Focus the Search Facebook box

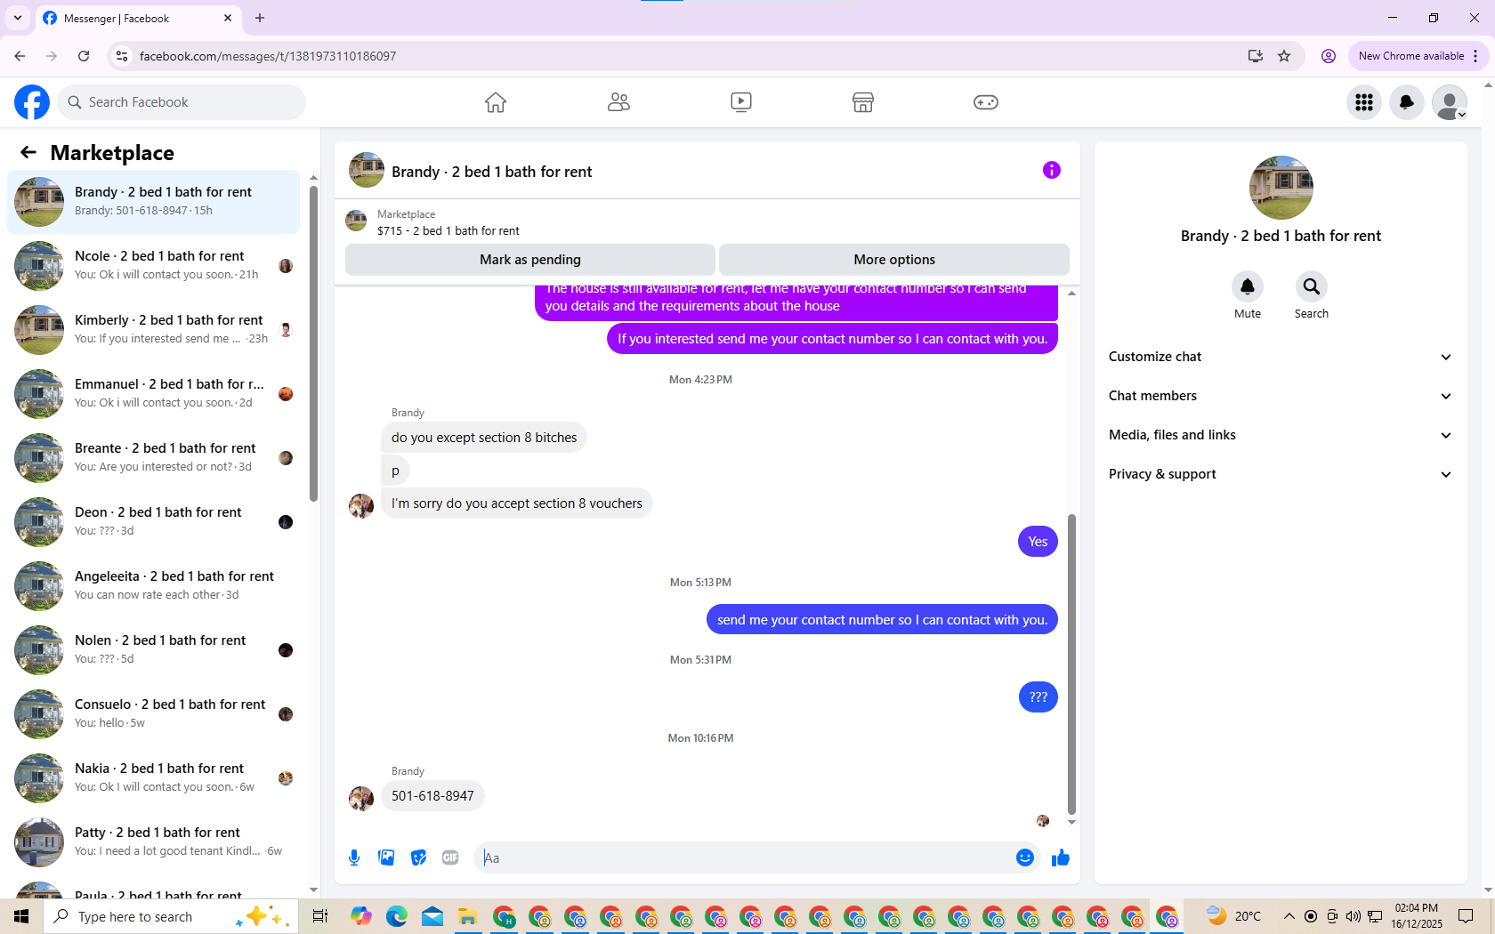coord(182,102)
